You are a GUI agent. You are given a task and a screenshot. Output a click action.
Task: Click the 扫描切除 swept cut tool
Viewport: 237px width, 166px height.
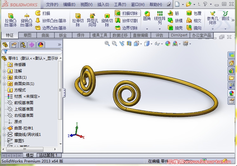(128, 13)
